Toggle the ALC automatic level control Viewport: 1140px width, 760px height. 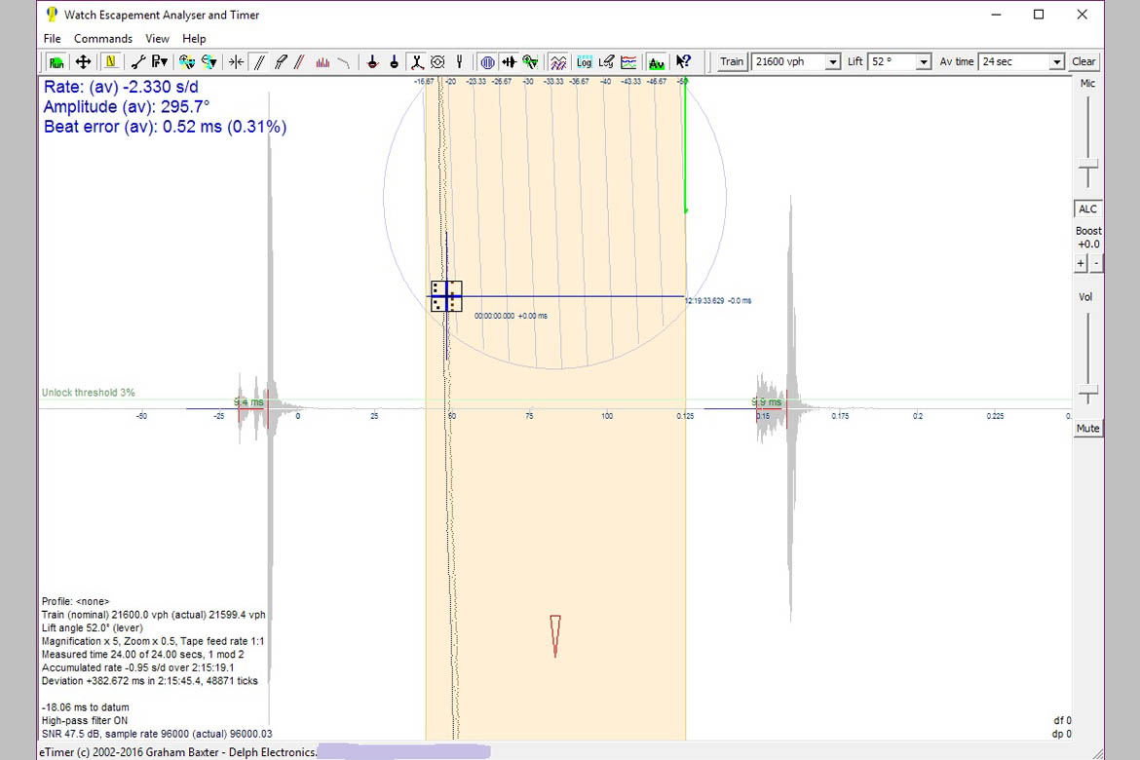point(1087,209)
